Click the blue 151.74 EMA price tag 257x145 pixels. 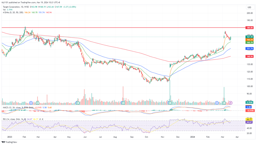[x=250, y=49]
